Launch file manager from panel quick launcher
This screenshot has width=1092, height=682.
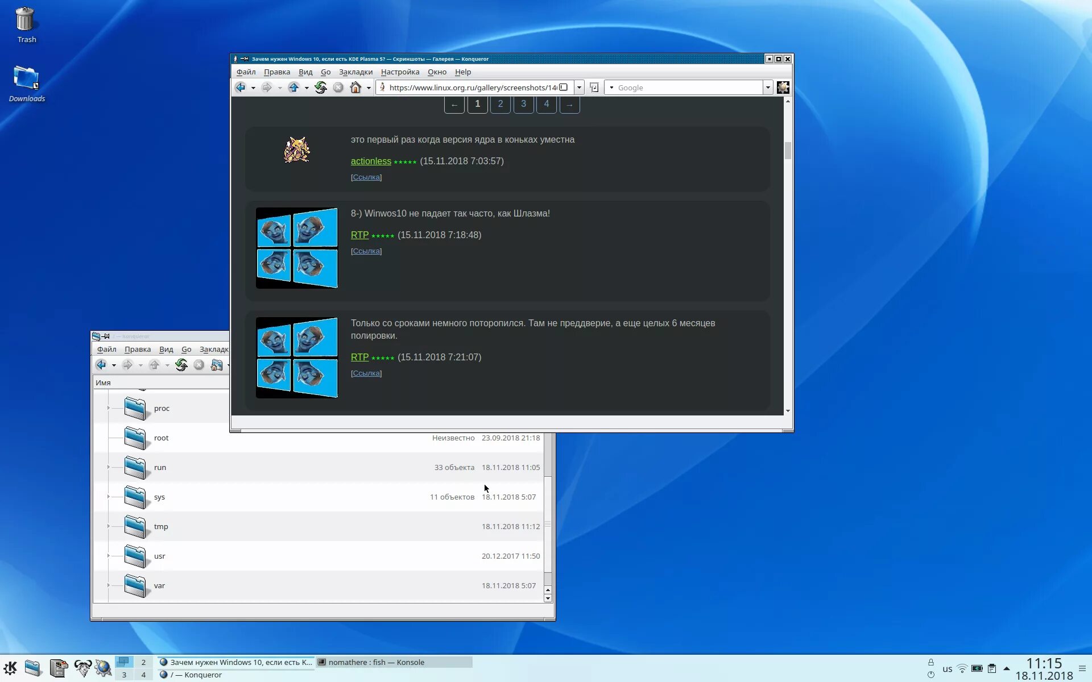33,668
